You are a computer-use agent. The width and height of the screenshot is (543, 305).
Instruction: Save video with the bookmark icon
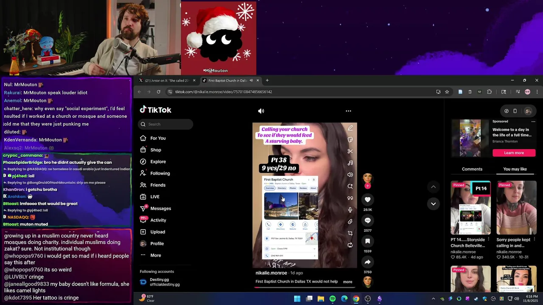pos(367,241)
